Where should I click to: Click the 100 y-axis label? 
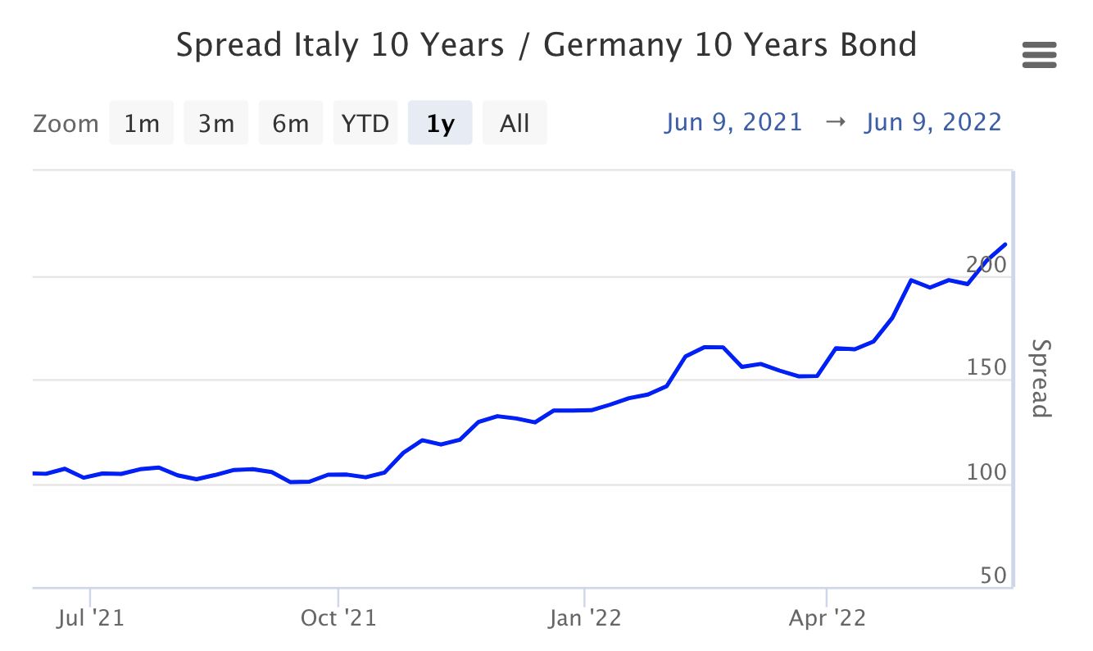click(x=986, y=472)
